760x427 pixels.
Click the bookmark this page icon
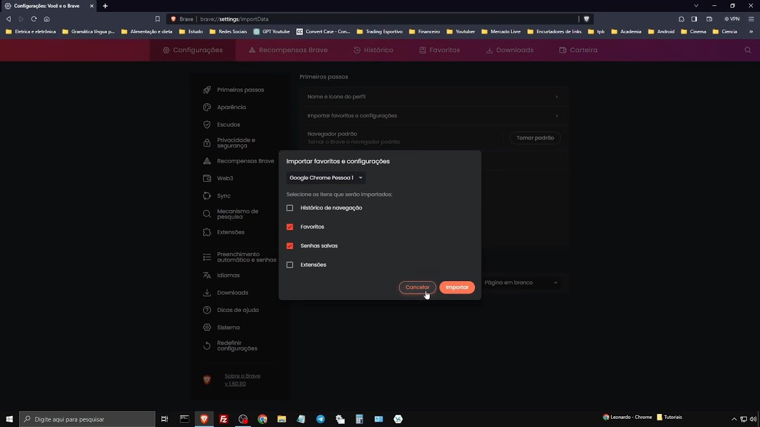(x=157, y=19)
